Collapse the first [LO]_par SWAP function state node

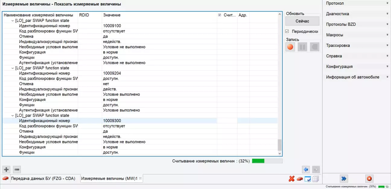[x=12, y=21]
